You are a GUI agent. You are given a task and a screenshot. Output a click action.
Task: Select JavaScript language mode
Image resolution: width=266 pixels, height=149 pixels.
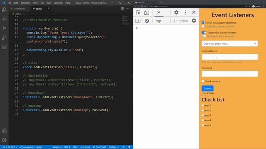point(85,147)
